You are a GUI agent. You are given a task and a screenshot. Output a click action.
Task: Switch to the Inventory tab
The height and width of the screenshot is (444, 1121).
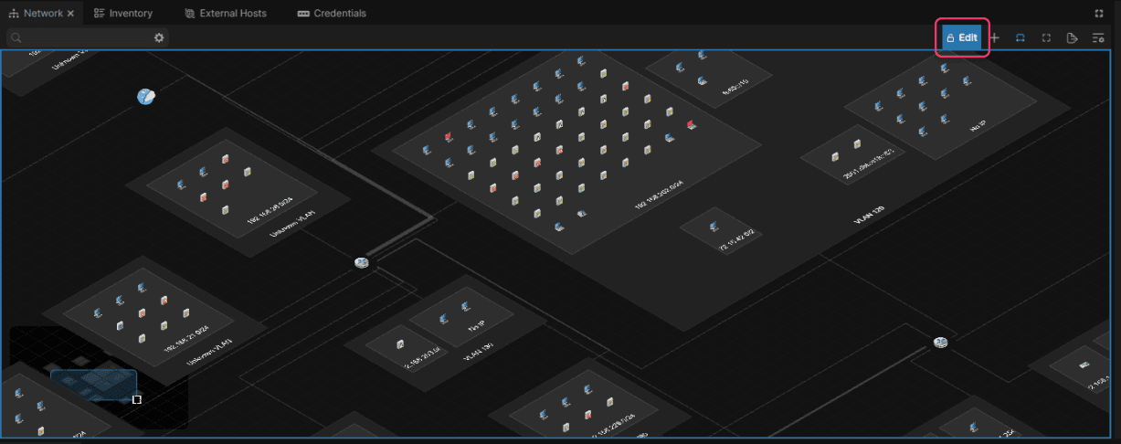coord(123,14)
